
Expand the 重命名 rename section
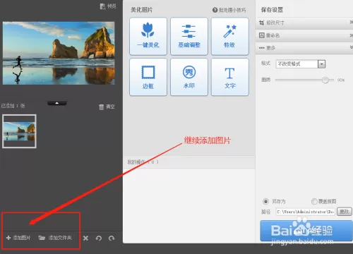(x=304, y=35)
